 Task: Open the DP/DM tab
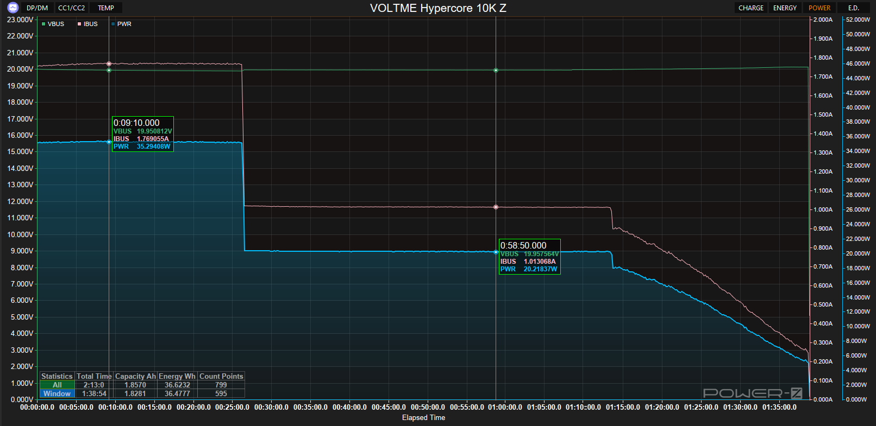[37, 8]
